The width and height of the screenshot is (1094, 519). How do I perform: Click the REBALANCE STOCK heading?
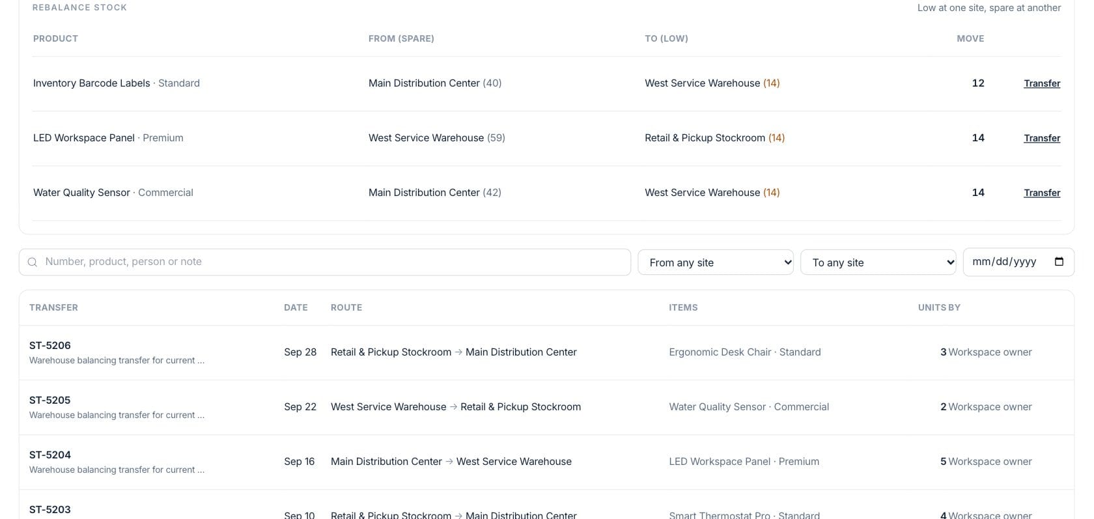coord(79,8)
